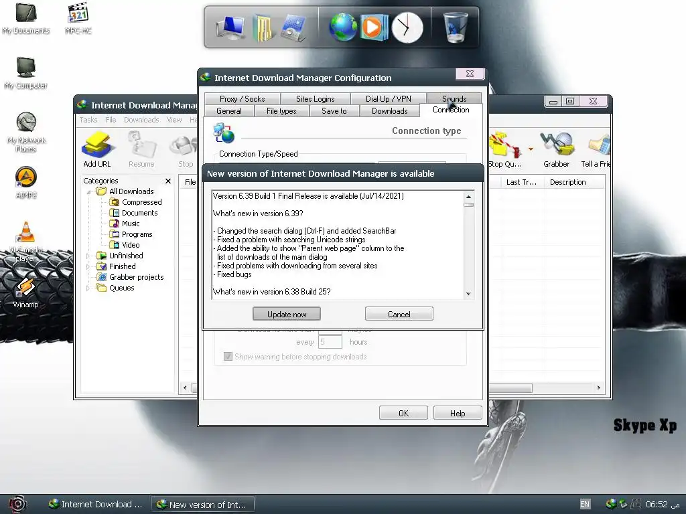Switch to Proxy / Socks tab
Screen dimensions: 686x514
coord(243,99)
